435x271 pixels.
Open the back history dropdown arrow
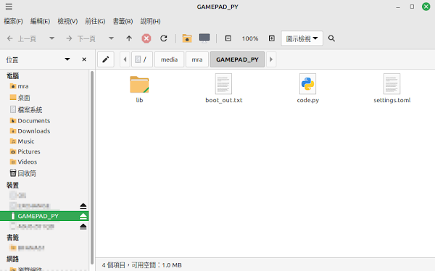pyautogui.click(x=51, y=38)
